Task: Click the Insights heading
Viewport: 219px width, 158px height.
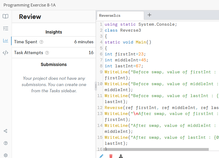Action: click(x=54, y=32)
